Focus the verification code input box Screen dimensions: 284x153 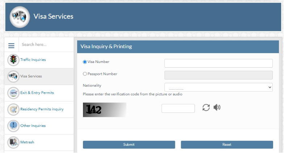(x=178, y=109)
